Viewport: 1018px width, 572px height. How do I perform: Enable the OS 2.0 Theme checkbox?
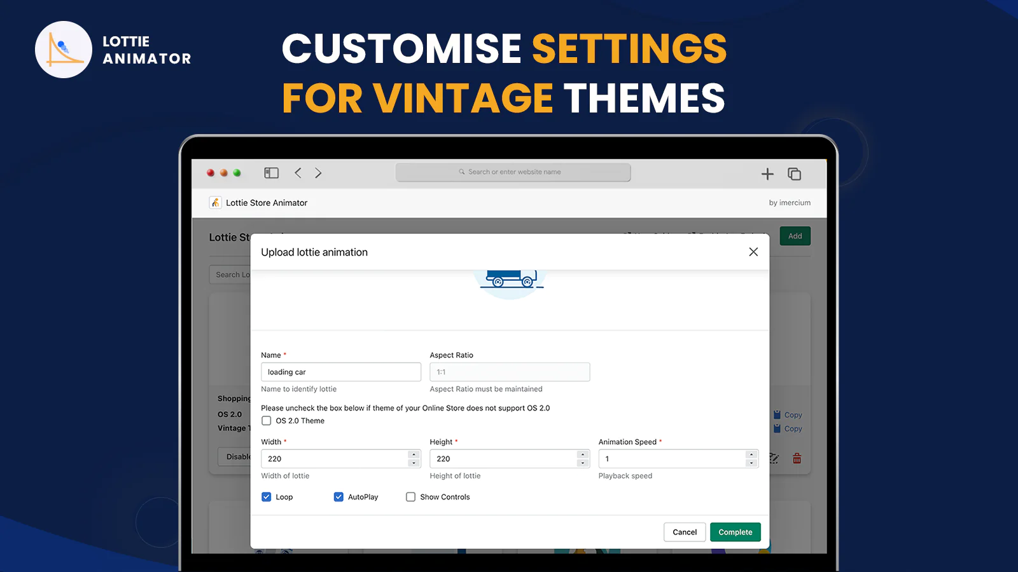[267, 421]
